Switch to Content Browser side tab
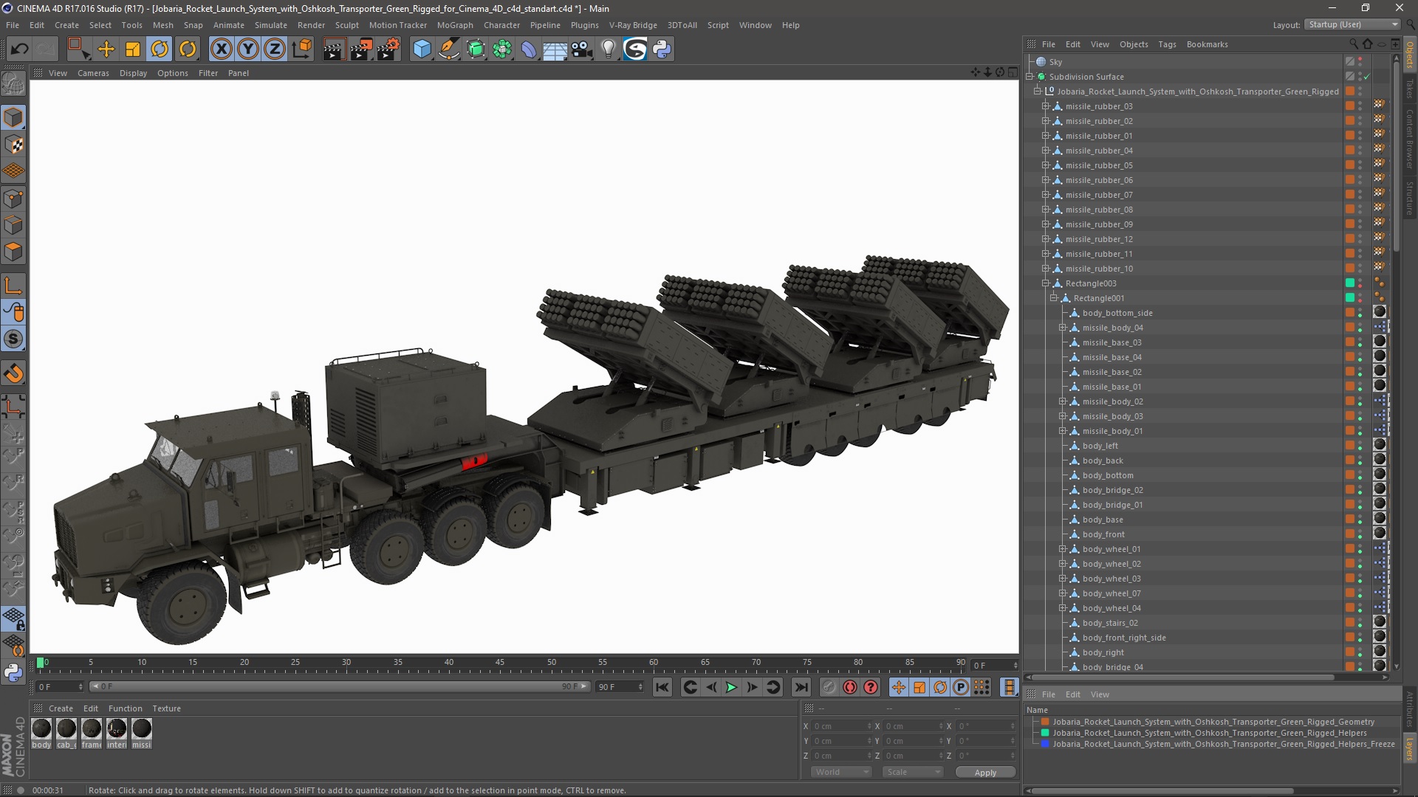The image size is (1418, 797). pos(1410,139)
